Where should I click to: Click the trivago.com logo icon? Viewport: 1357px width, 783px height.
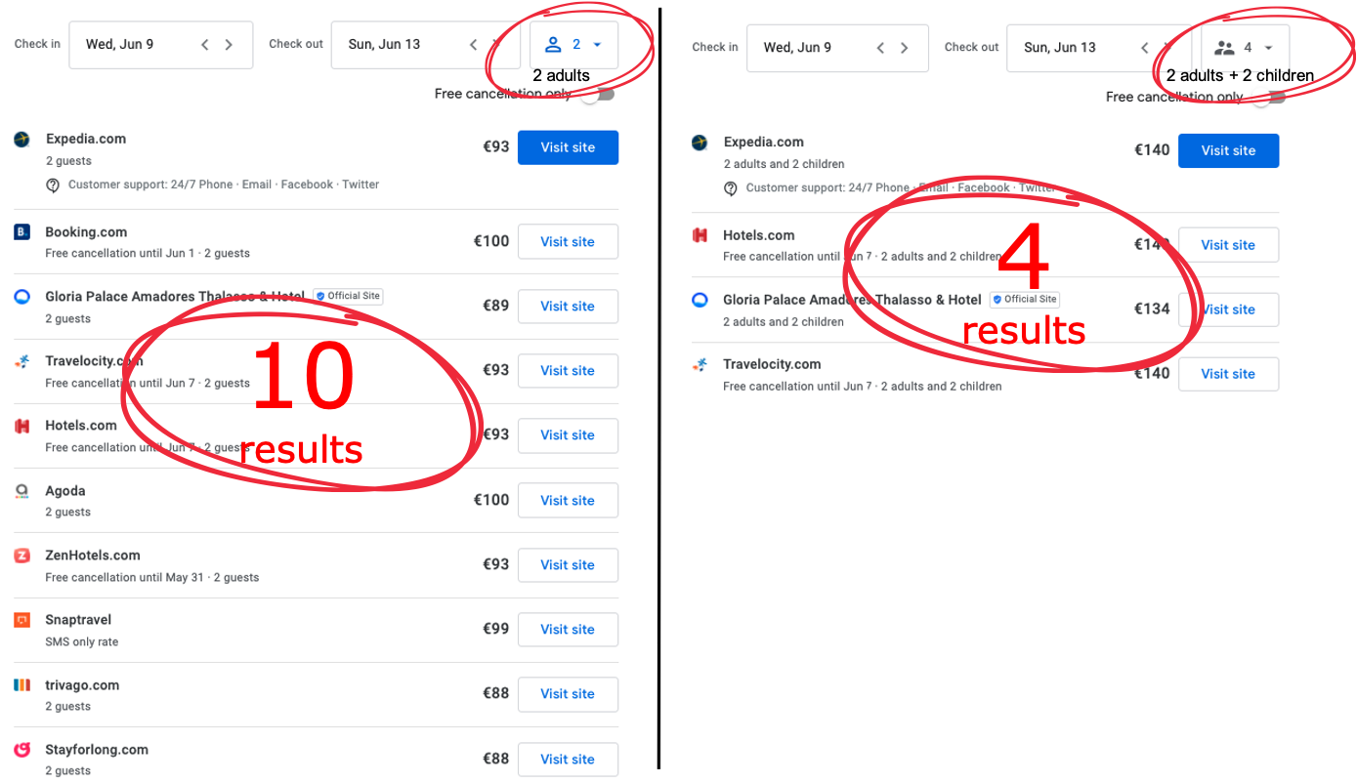(x=21, y=685)
